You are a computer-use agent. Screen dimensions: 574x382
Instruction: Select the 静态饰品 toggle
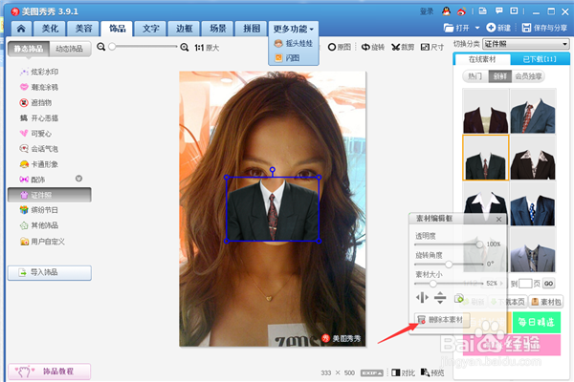29,49
